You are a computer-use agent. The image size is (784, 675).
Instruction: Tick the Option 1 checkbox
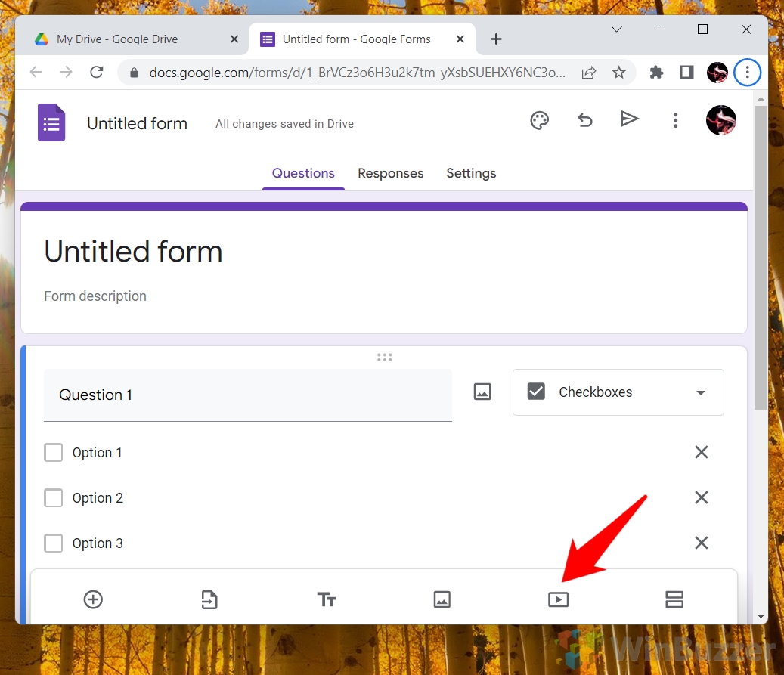coord(54,453)
